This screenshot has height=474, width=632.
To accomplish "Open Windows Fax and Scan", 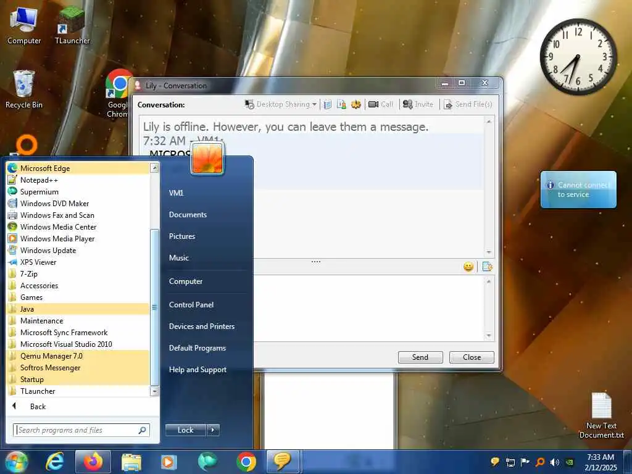I will point(78,215).
